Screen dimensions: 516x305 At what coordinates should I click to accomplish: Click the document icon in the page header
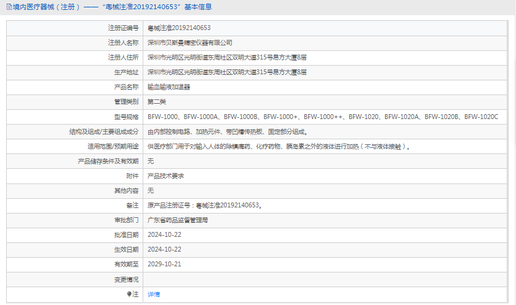tap(9, 7)
